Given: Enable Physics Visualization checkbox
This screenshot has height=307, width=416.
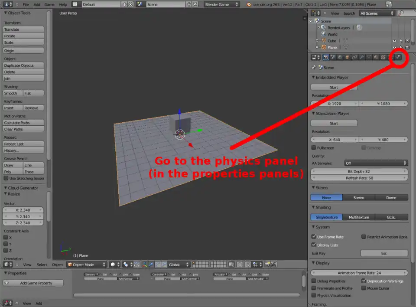Looking at the screenshot, I should 314,295.
